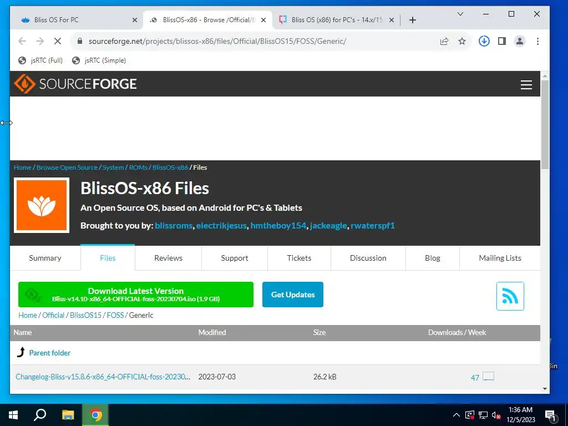Sort files by Name column header
Image resolution: width=568 pixels, height=426 pixels.
click(x=22, y=332)
